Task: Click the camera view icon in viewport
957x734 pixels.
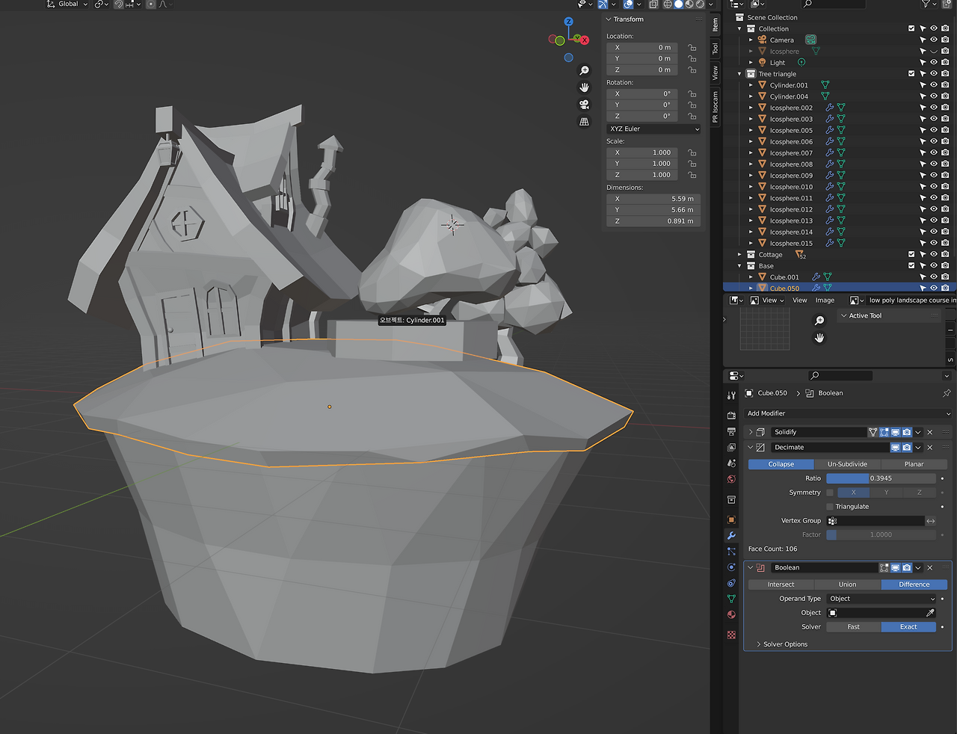Action: point(584,105)
